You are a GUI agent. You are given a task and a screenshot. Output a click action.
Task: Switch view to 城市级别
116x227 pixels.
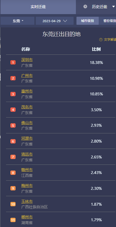pos(87,21)
